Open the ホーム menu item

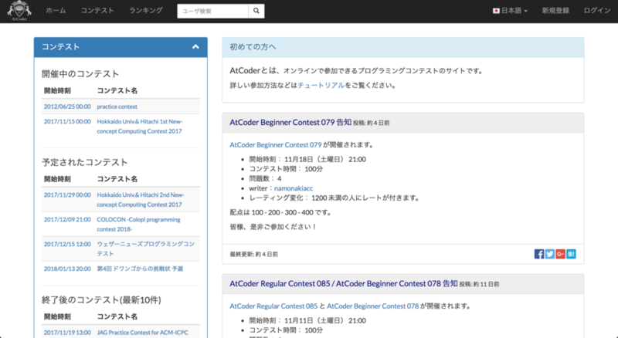click(56, 11)
